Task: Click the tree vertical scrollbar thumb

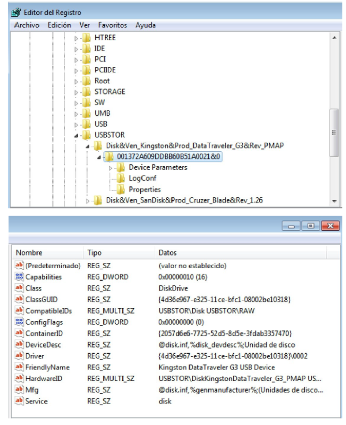Action: coord(335,133)
